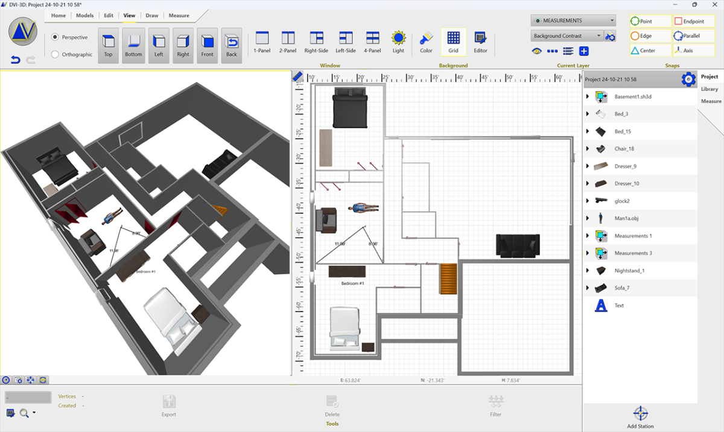Open the background Editor tool
The height and width of the screenshot is (432, 724).
(480, 39)
